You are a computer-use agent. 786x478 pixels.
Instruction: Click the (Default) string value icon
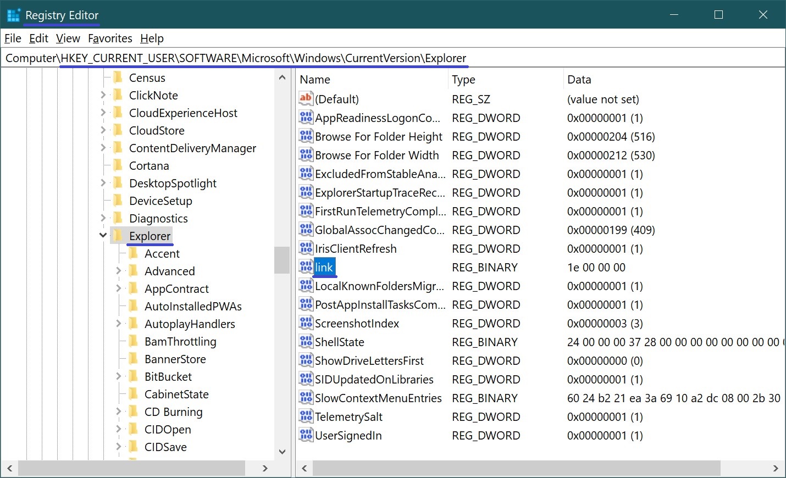(306, 99)
